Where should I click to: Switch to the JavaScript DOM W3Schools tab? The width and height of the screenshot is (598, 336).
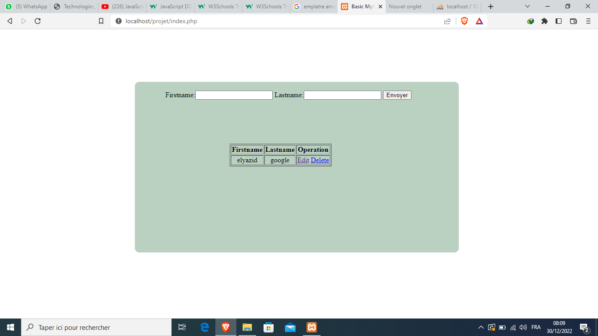(170, 7)
